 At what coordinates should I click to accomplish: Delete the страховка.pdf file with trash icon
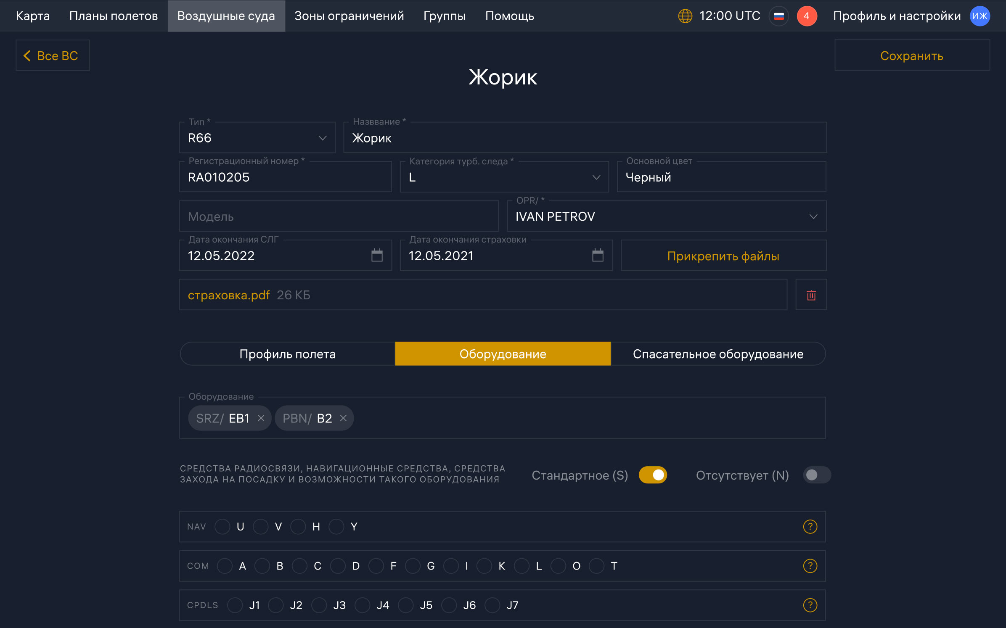811,295
